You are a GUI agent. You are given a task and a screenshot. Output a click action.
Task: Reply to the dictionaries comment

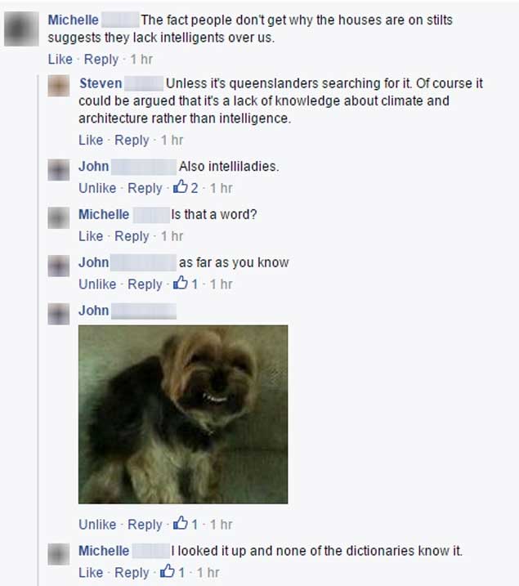[x=132, y=573]
